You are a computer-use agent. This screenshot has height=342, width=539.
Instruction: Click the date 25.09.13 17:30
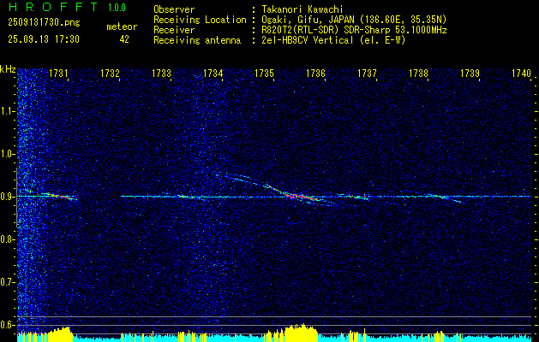coord(44,39)
